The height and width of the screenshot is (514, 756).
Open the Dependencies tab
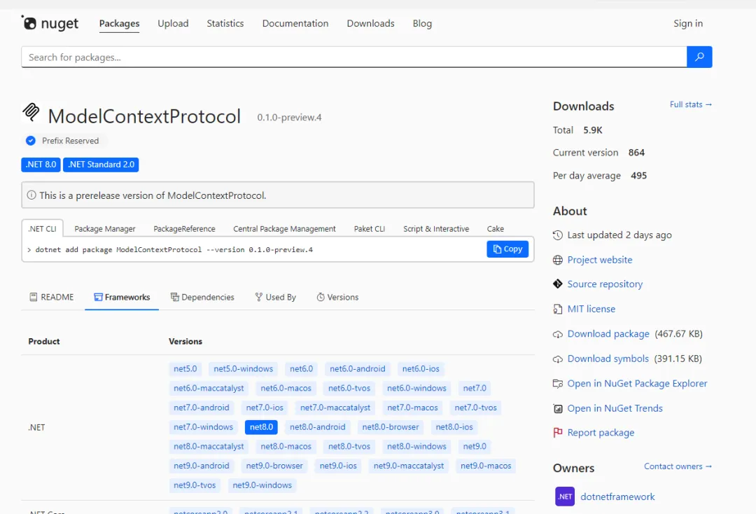click(x=202, y=297)
